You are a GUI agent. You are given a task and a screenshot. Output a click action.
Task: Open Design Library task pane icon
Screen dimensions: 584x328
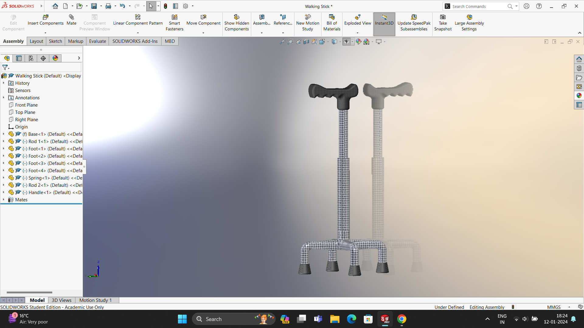579,68
